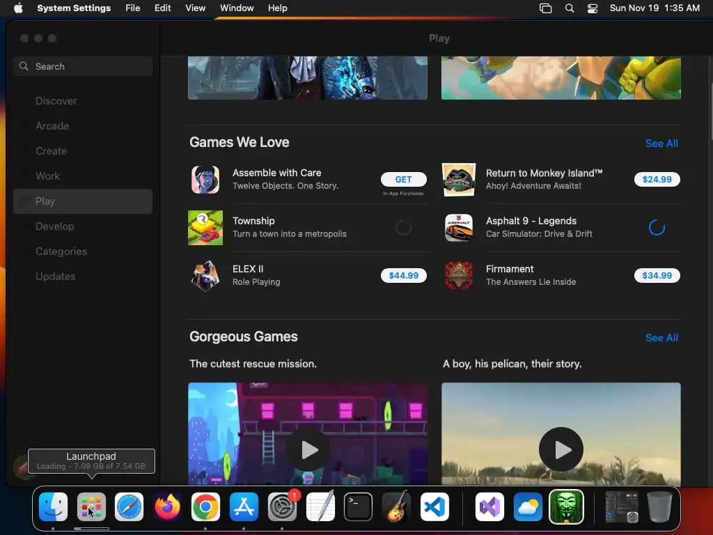
Task: See All in Gorgeous Games
Action: click(x=661, y=338)
